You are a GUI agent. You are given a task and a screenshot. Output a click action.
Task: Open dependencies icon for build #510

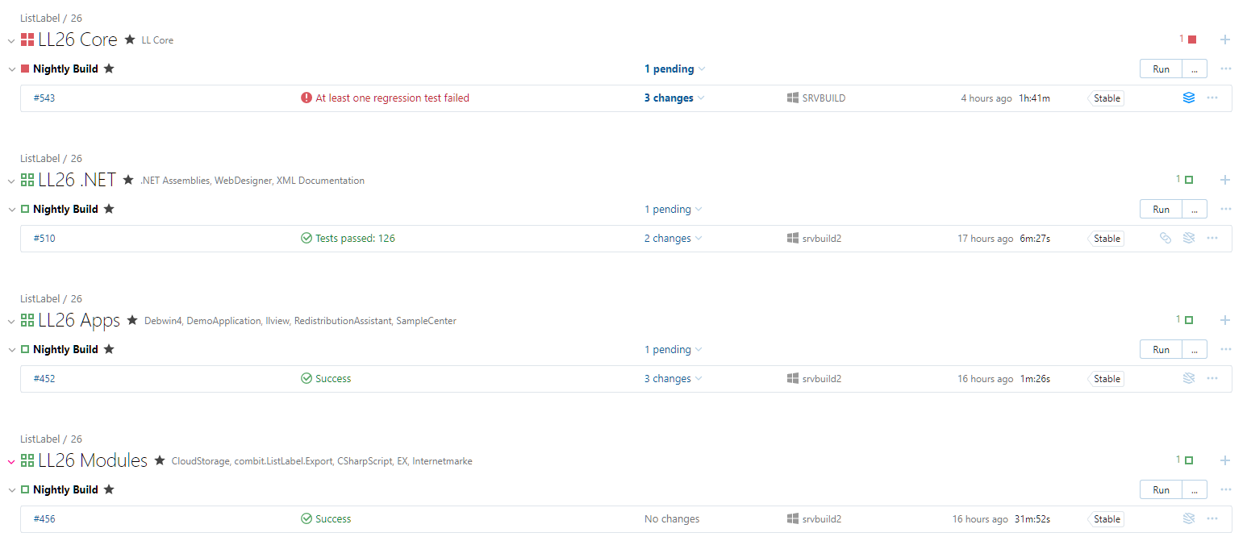[1188, 239]
